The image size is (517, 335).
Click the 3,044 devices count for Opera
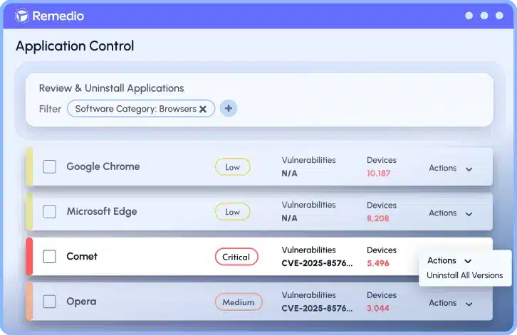(377, 308)
